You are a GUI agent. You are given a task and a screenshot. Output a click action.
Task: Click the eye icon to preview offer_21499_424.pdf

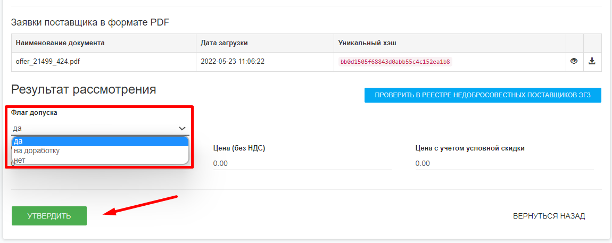[574, 61]
